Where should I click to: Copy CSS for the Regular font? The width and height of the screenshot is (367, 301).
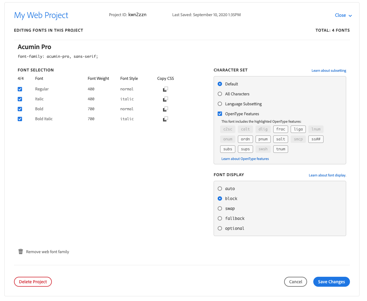(165, 89)
